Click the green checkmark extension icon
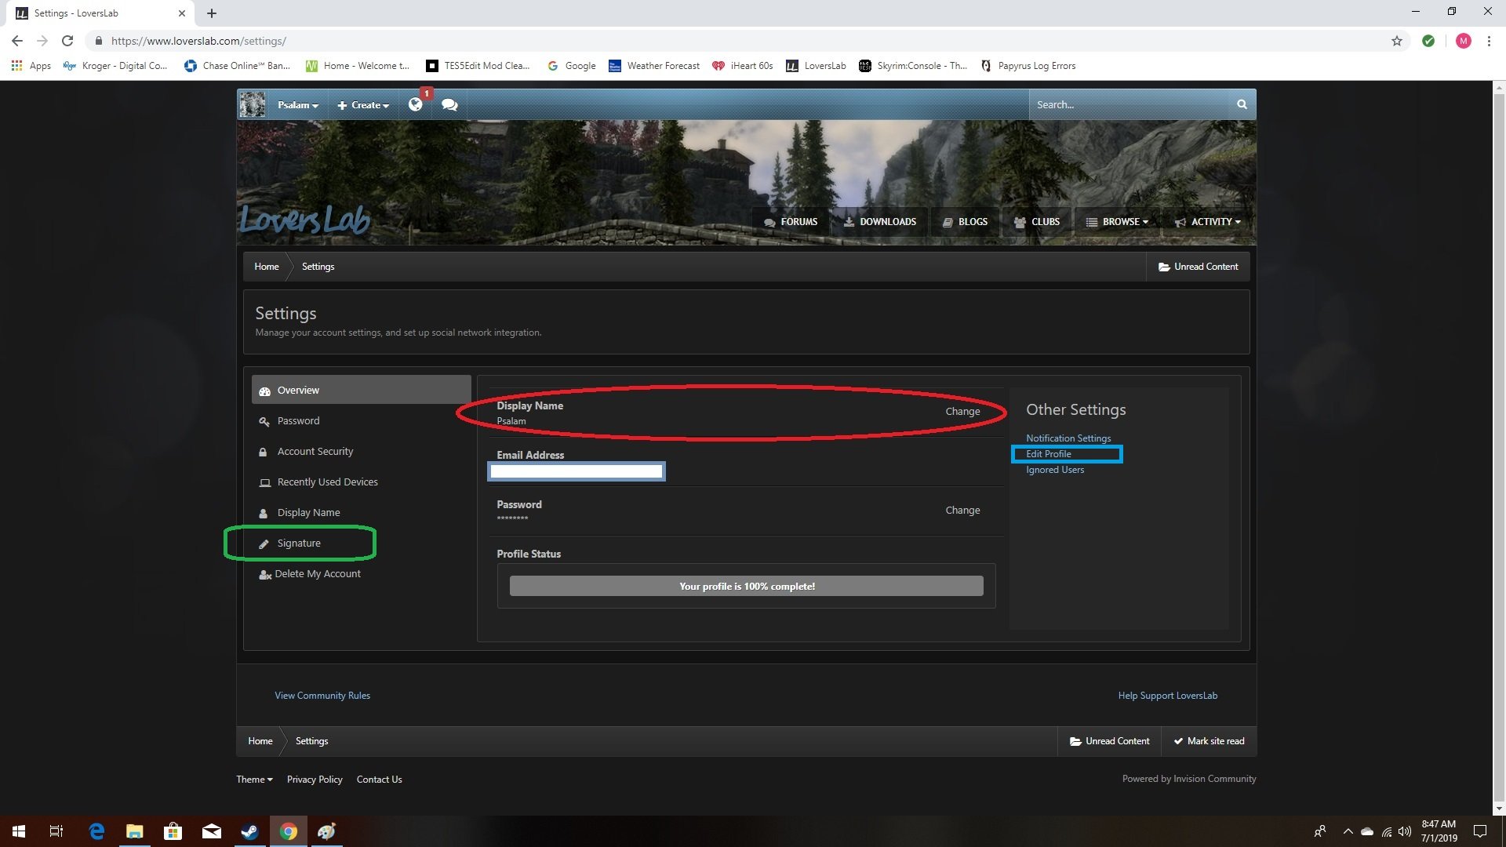This screenshot has width=1506, height=847. point(1428,41)
